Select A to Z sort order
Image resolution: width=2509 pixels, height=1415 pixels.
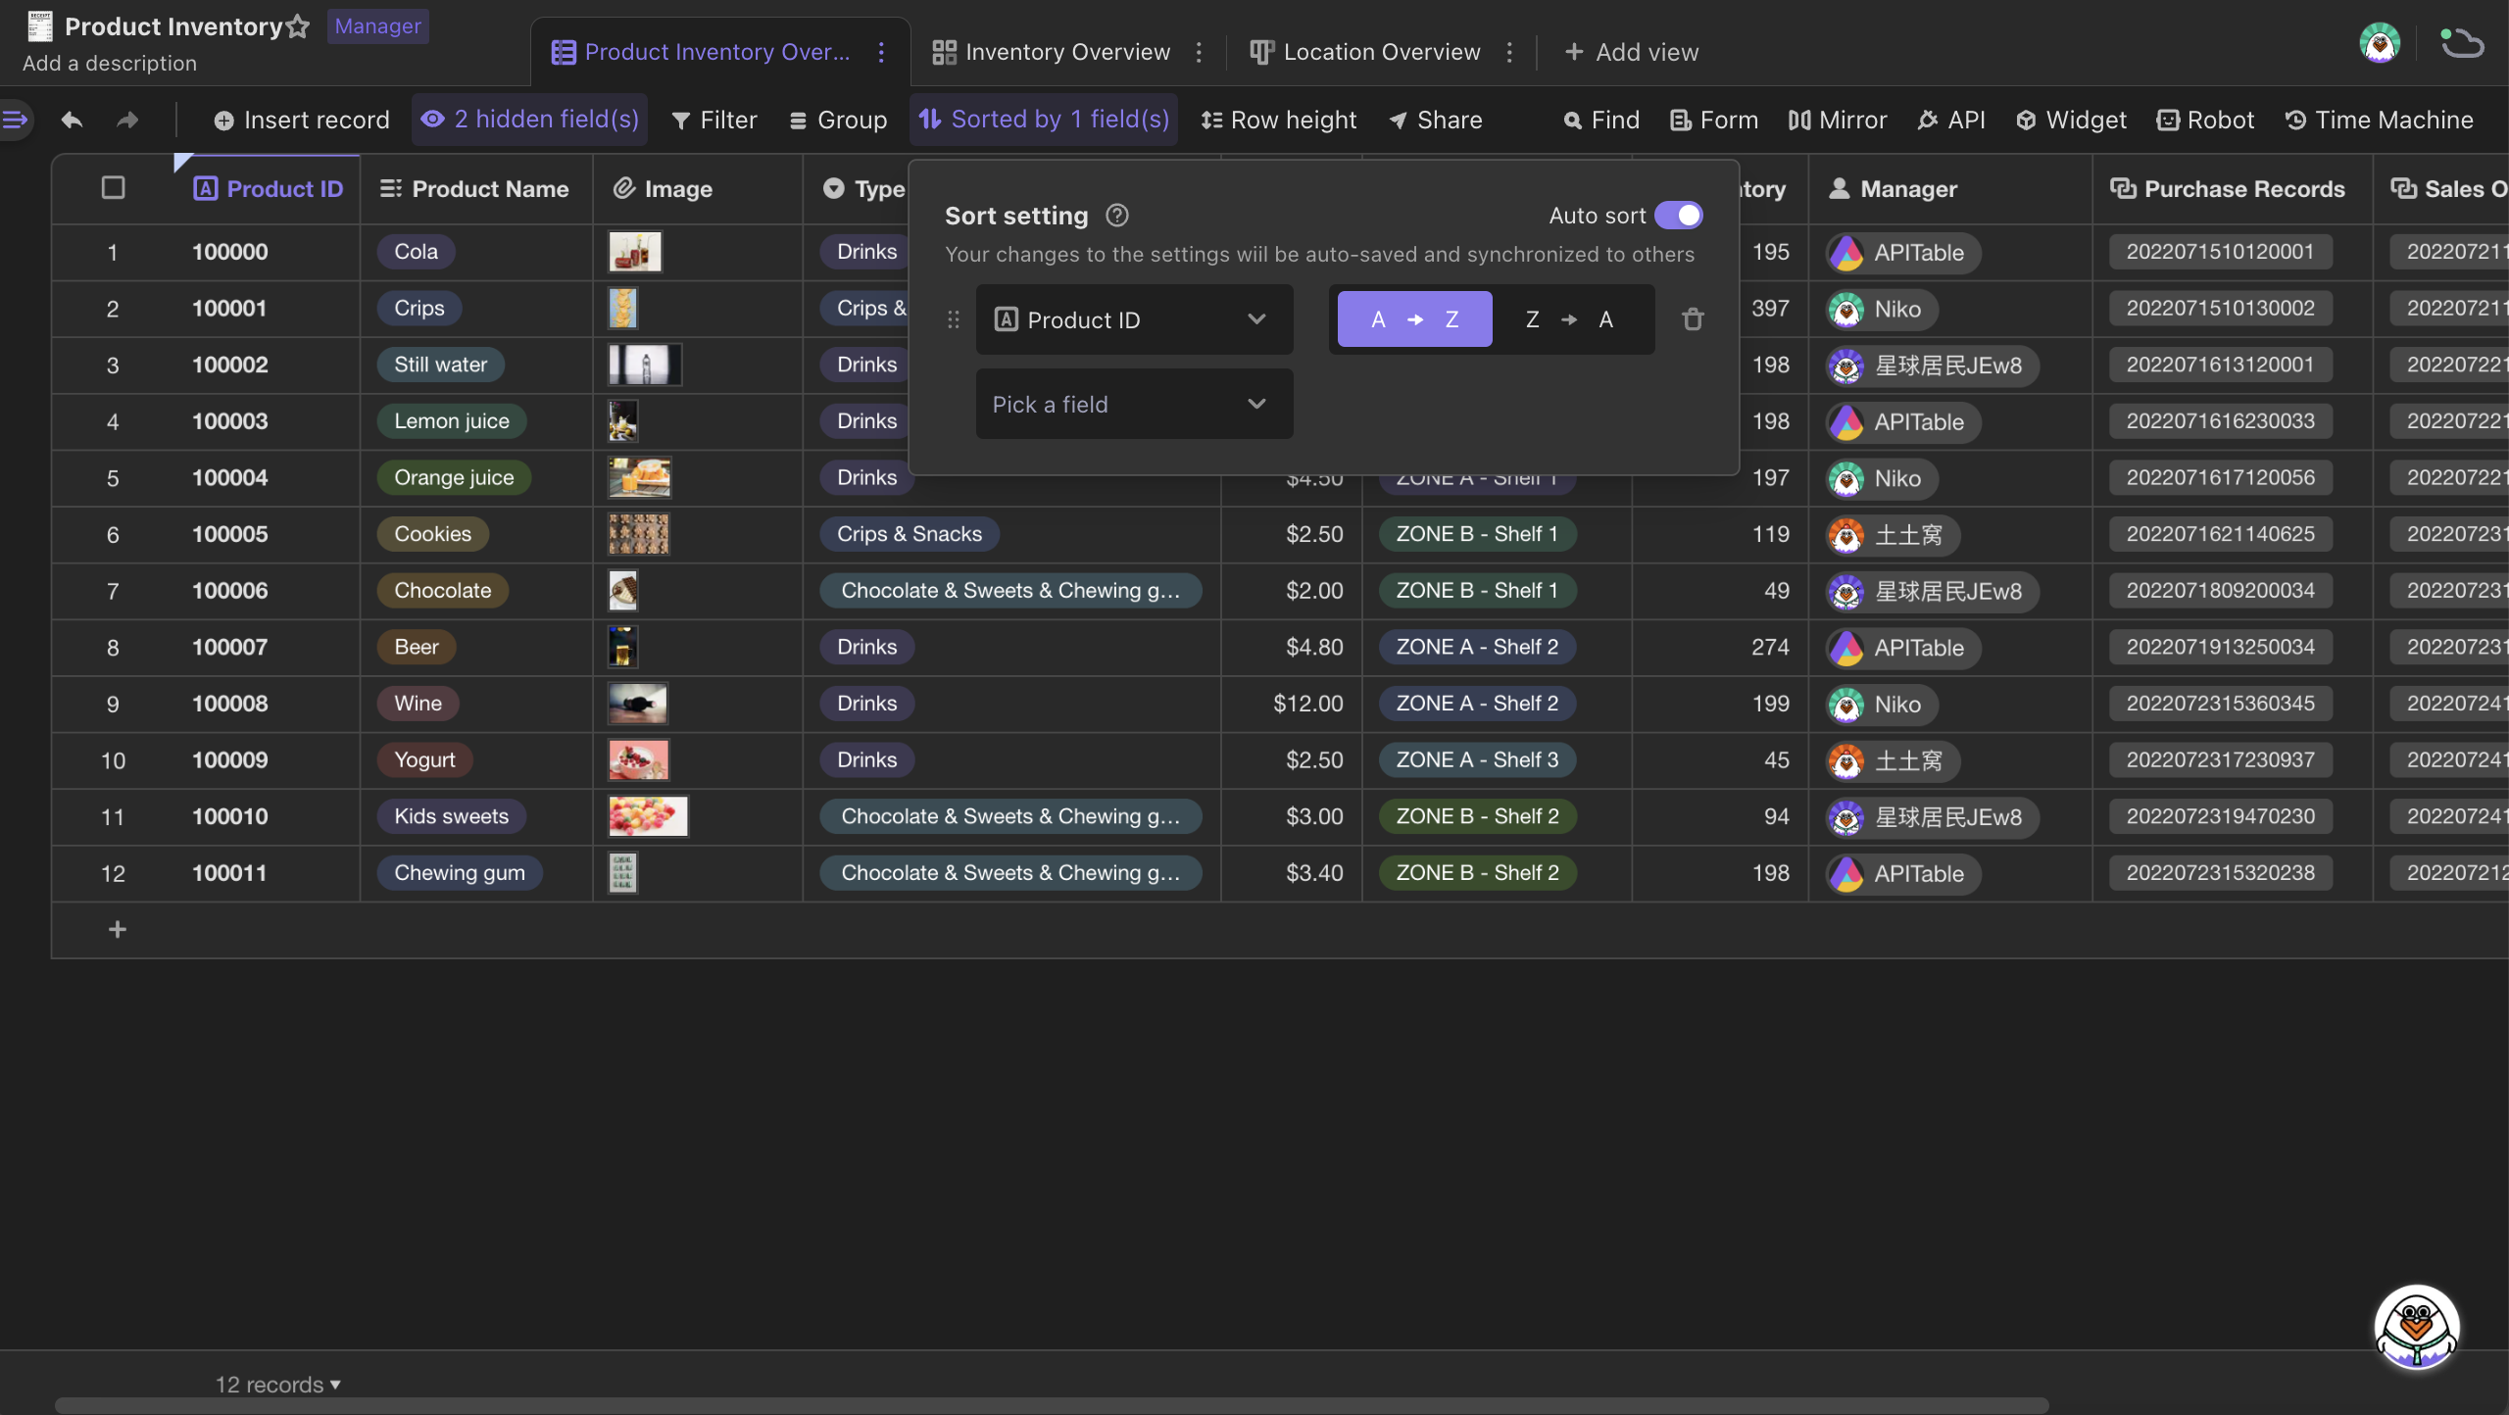[x=1414, y=319]
